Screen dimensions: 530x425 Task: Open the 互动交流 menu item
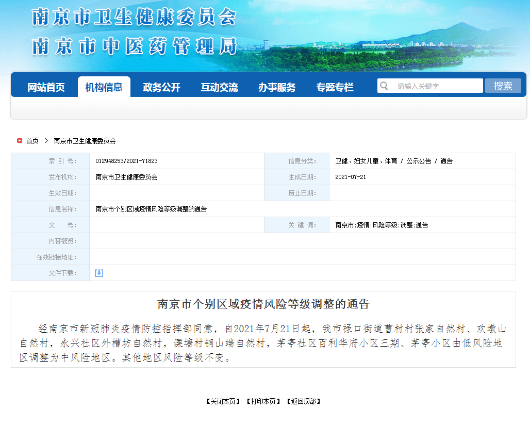219,87
